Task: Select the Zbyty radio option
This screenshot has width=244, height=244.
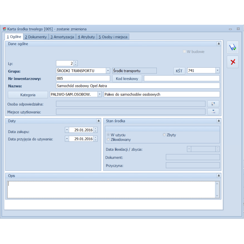Action: (x=165, y=135)
